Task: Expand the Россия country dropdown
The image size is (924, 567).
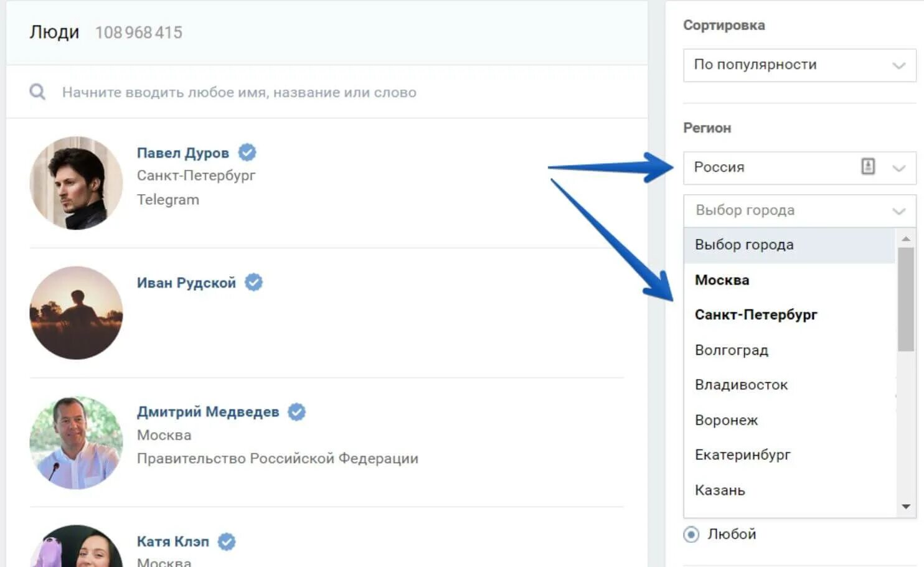Action: pyautogui.click(x=898, y=167)
